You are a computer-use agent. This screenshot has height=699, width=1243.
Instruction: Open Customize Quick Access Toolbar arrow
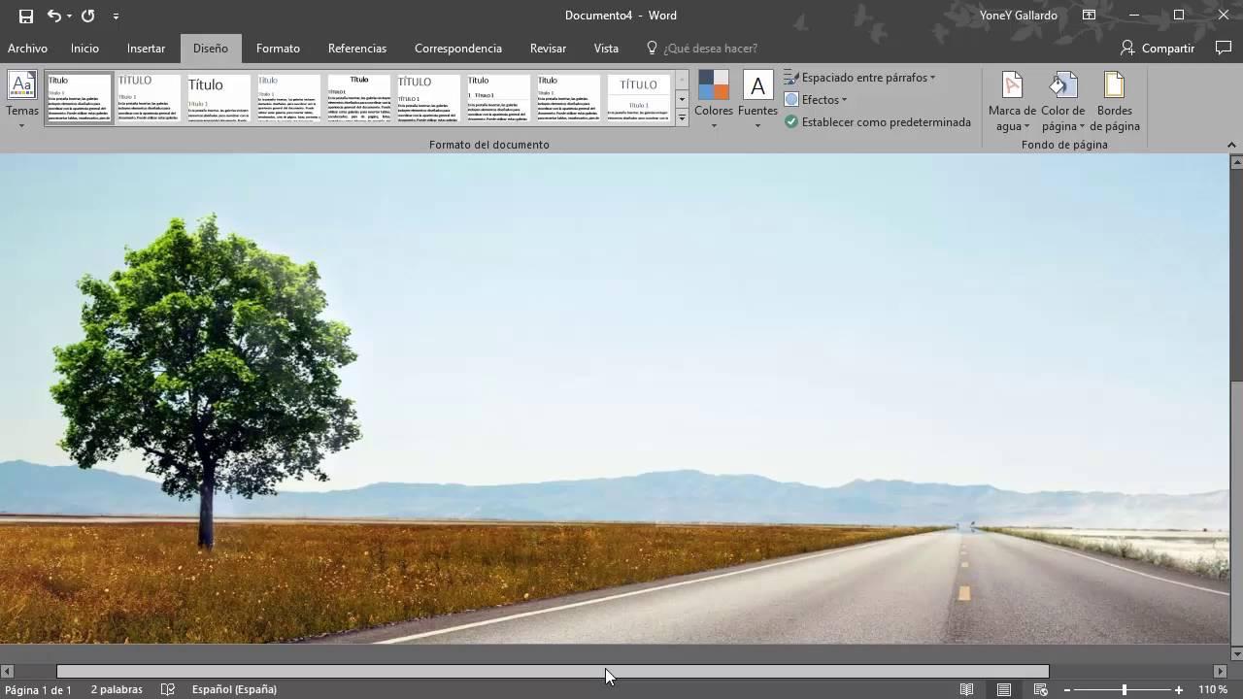click(116, 17)
